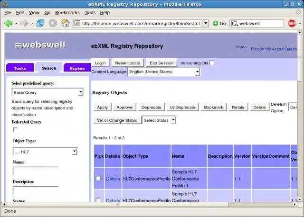Open the View menu
This screenshot has height=217, width=304.
(x=34, y=13)
